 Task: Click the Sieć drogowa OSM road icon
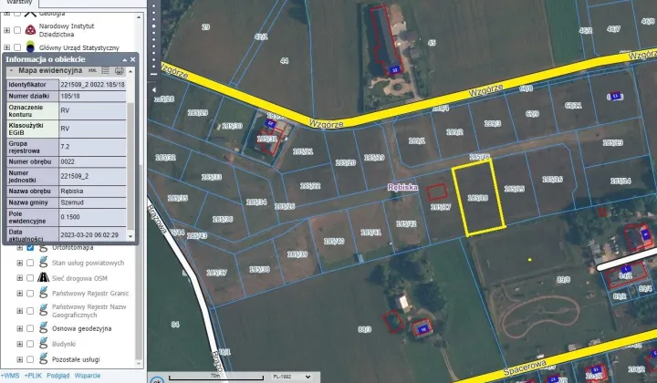click(x=43, y=277)
